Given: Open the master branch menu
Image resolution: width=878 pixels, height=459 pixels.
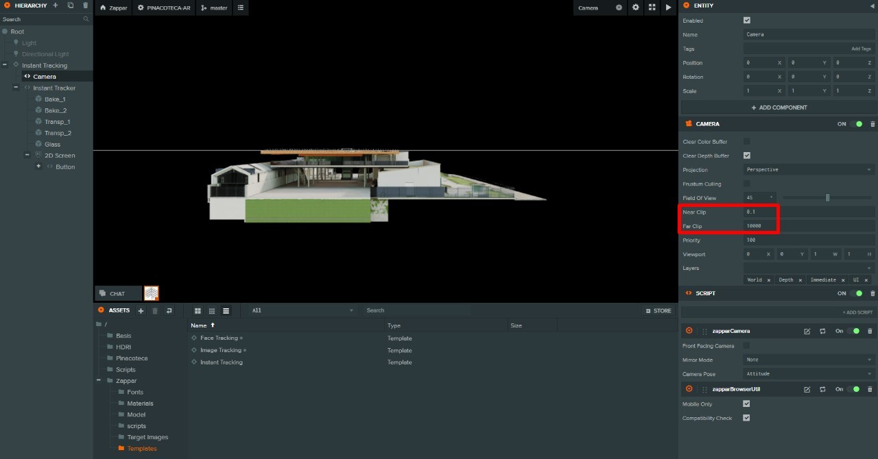Looking at the screenshot, I should click(x=214, y=8).
